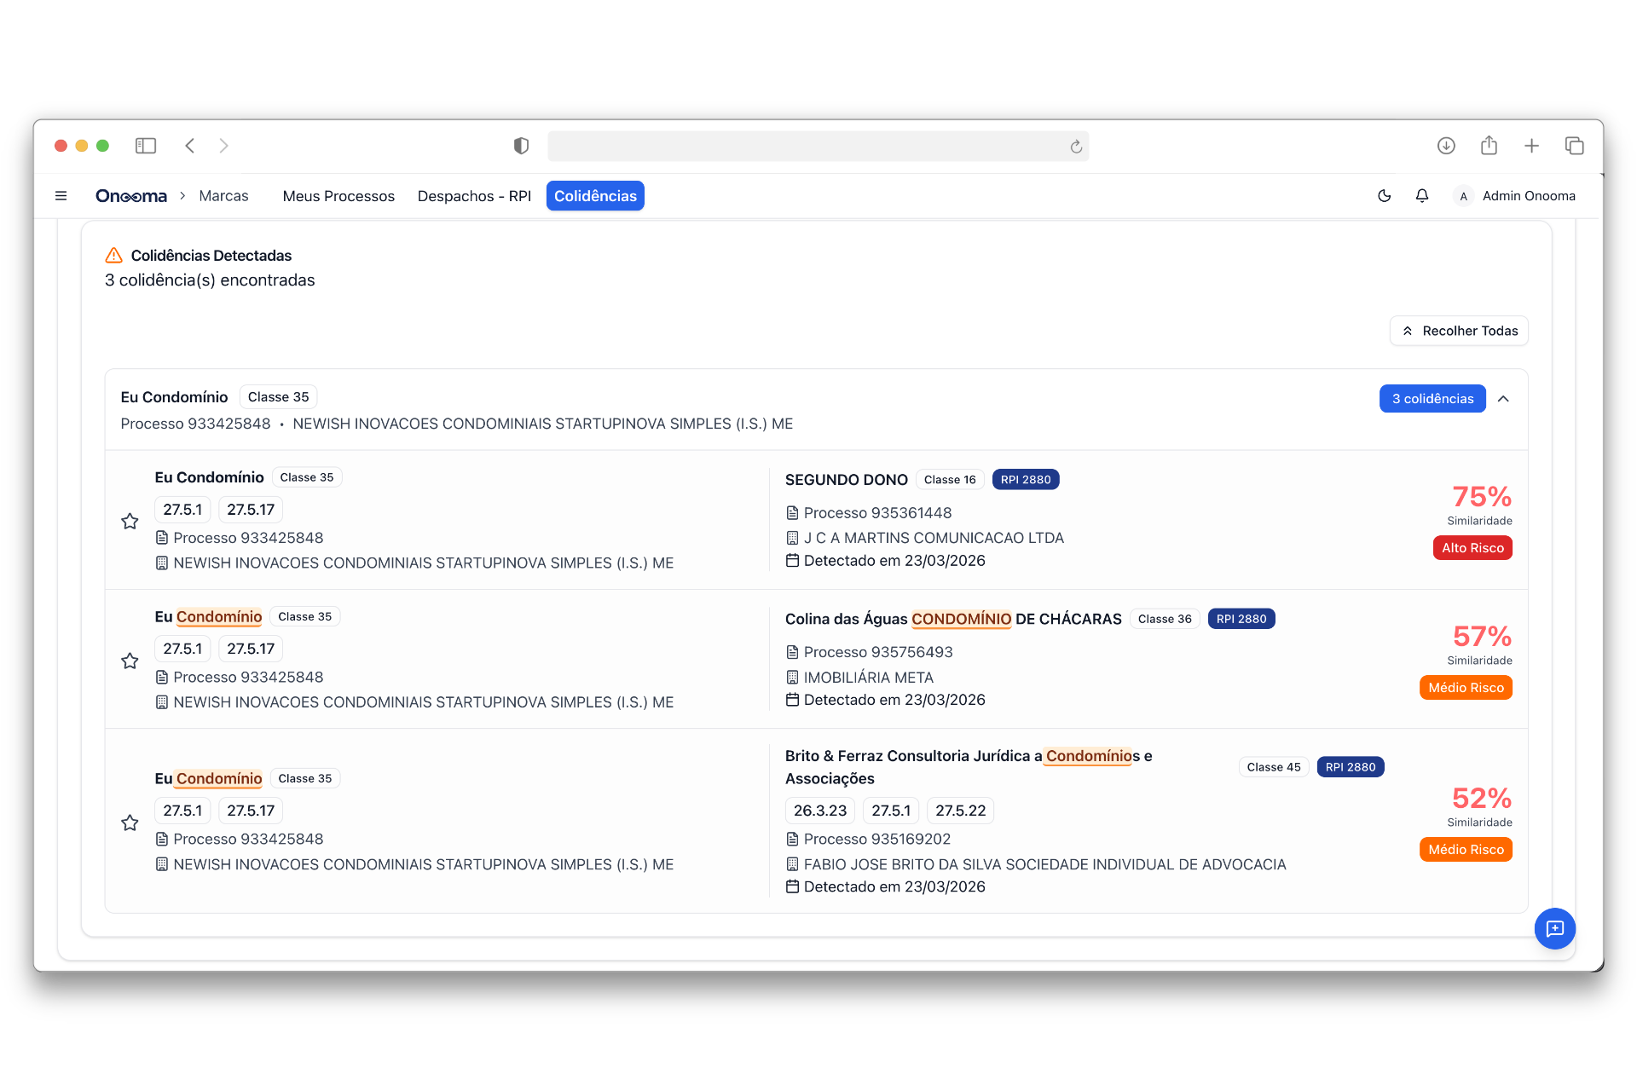Star the Colina das Águas collision

(x=130, y=661)
